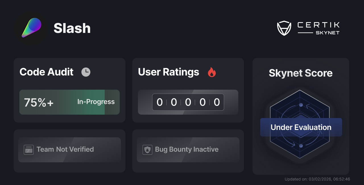Click the Updated on timestamp text
The image size is (364, 185).
(317, 179)
